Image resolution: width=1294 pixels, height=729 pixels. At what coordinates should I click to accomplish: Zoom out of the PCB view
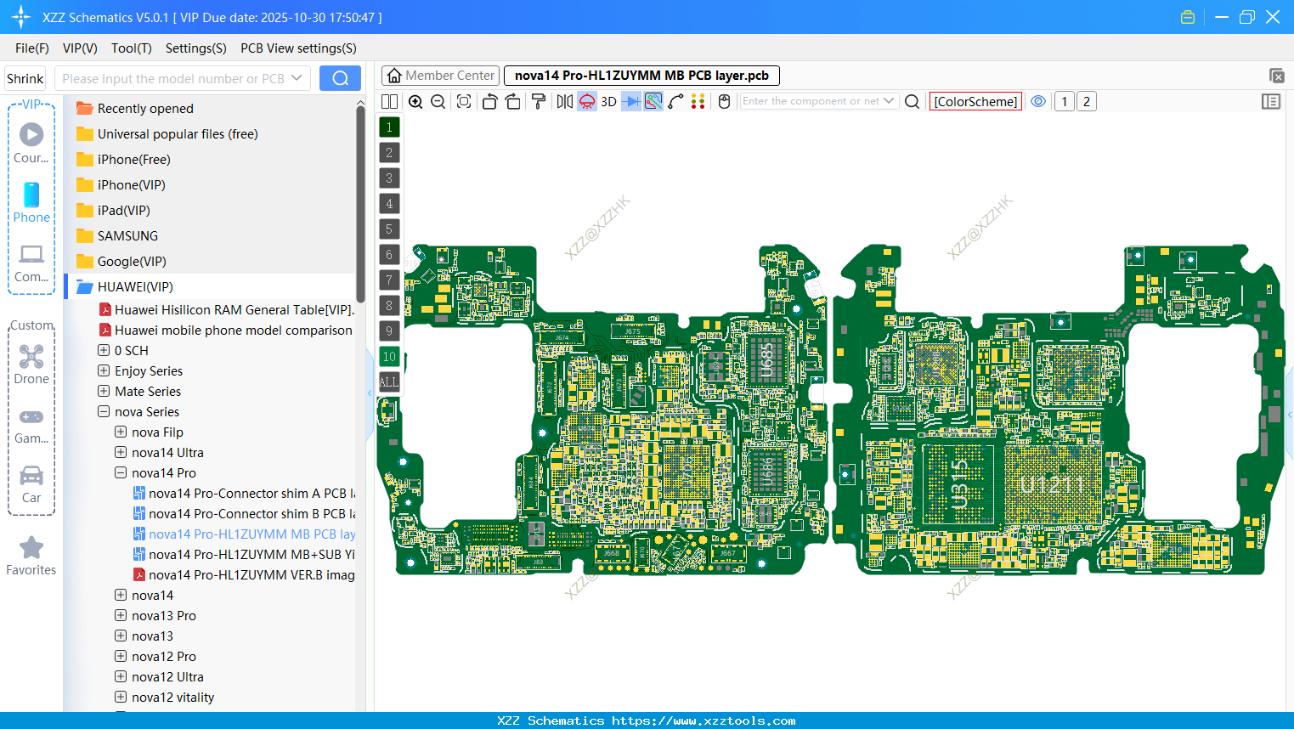tap(438, 101)
